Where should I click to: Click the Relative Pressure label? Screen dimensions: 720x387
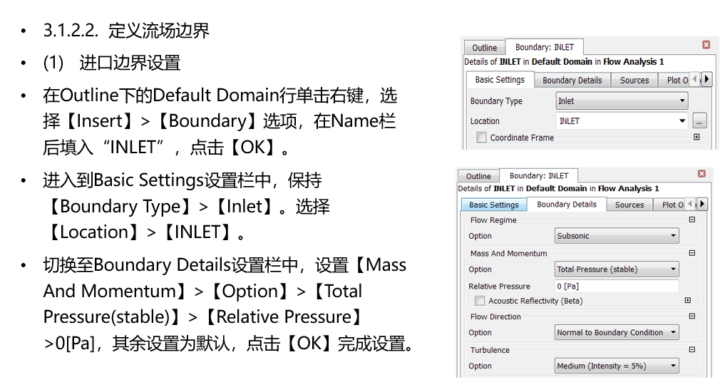coord(499,287)
